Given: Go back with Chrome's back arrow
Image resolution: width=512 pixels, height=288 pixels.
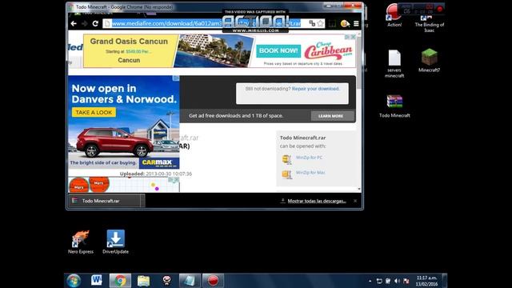Looking at the screenshot, I should coord(74,23).
